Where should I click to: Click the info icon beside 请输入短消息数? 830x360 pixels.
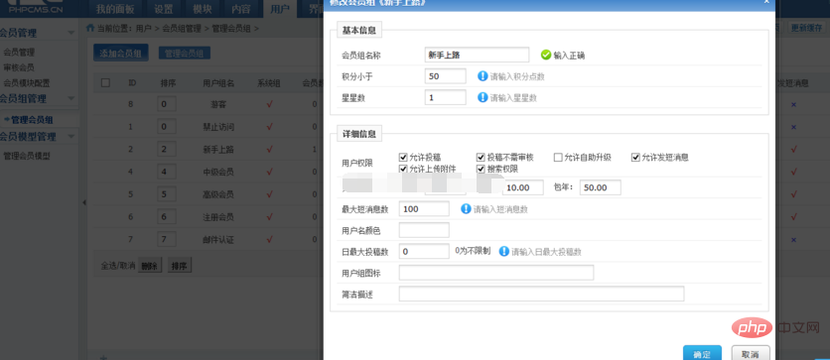click(x=466, y=209)
